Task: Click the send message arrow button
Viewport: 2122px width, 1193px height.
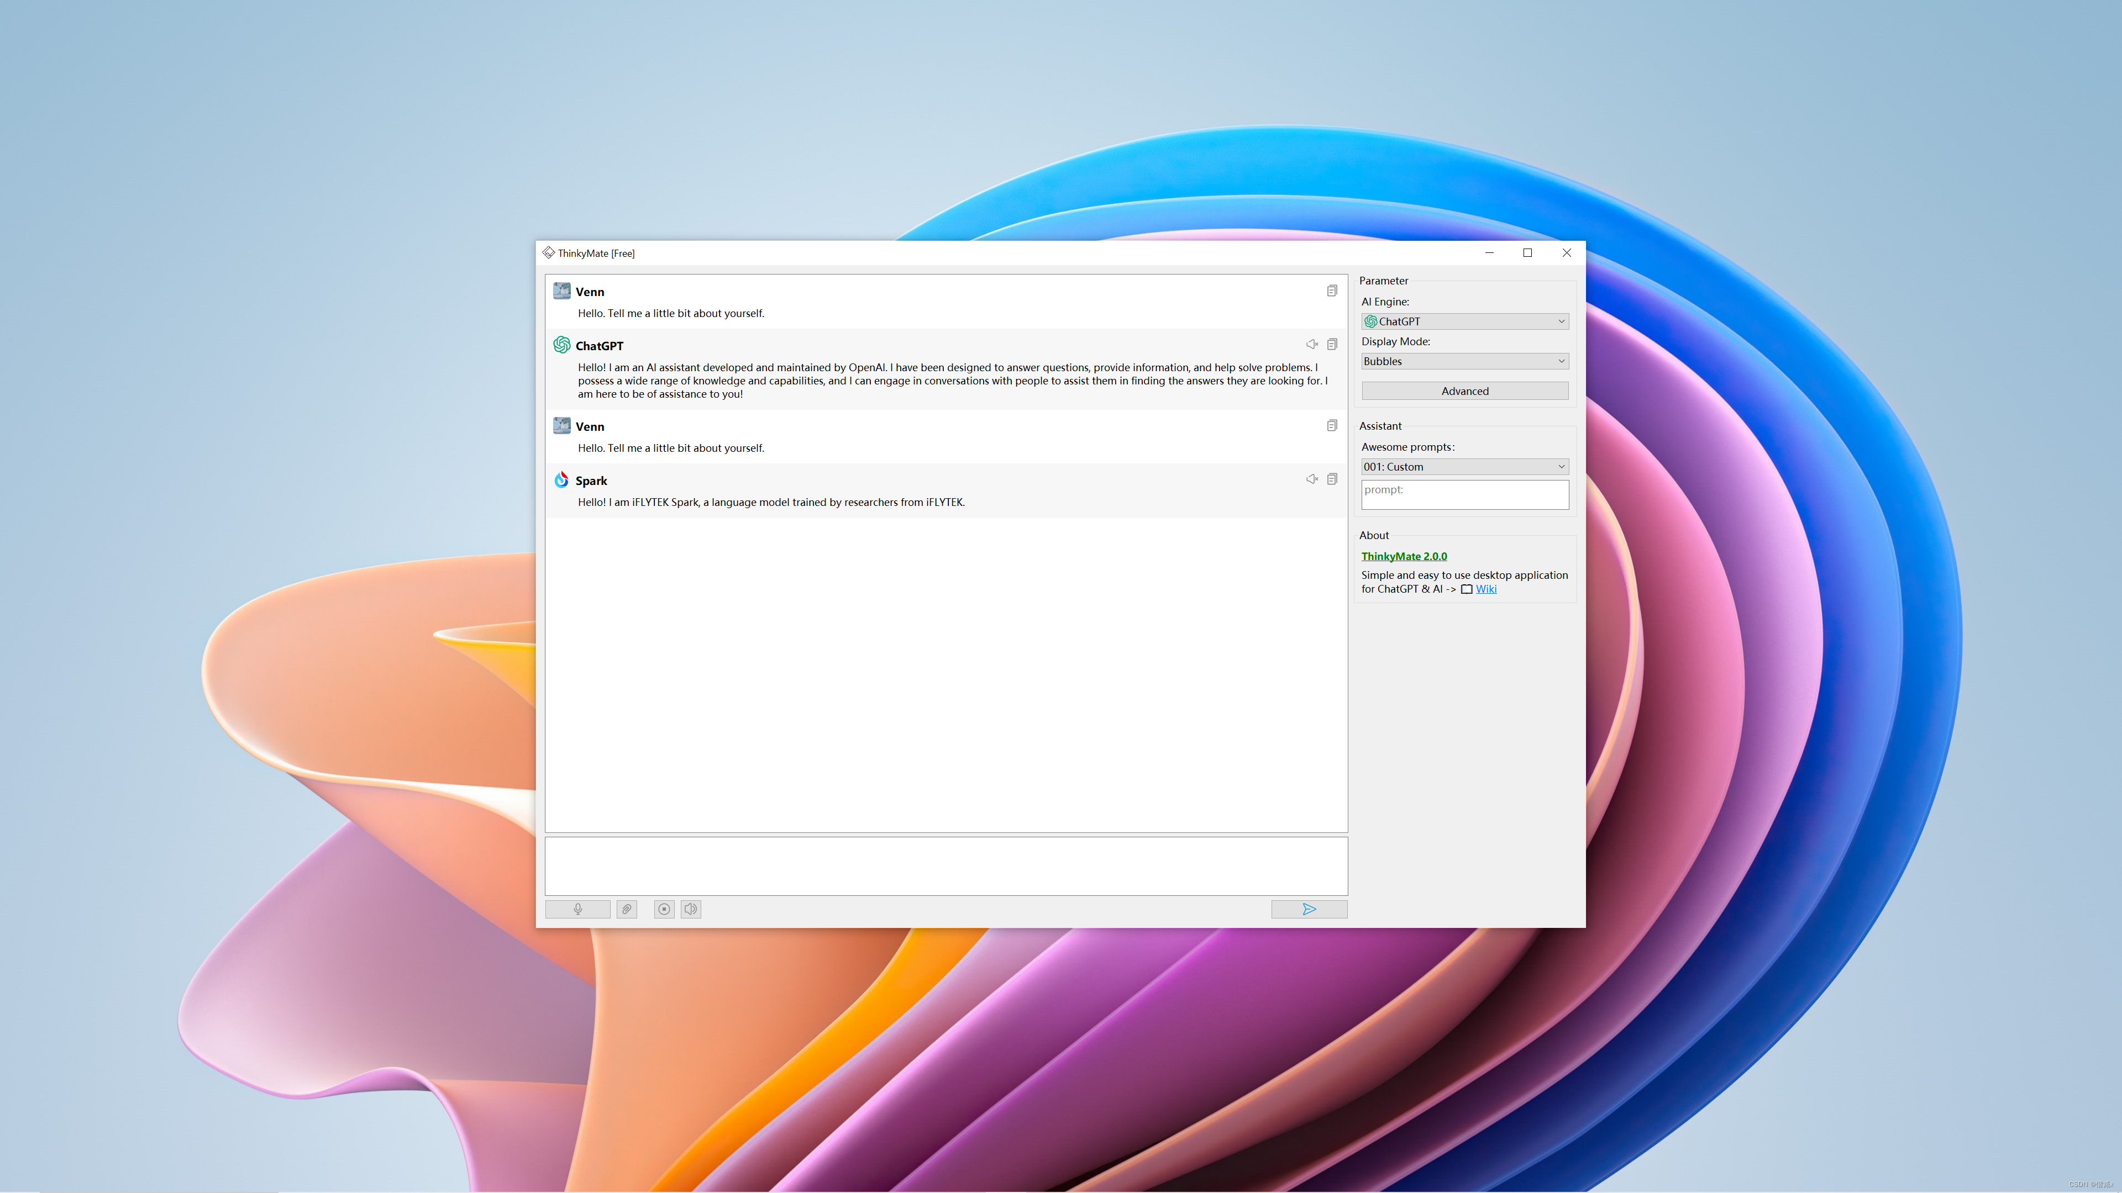Action: coord(1308,909)
